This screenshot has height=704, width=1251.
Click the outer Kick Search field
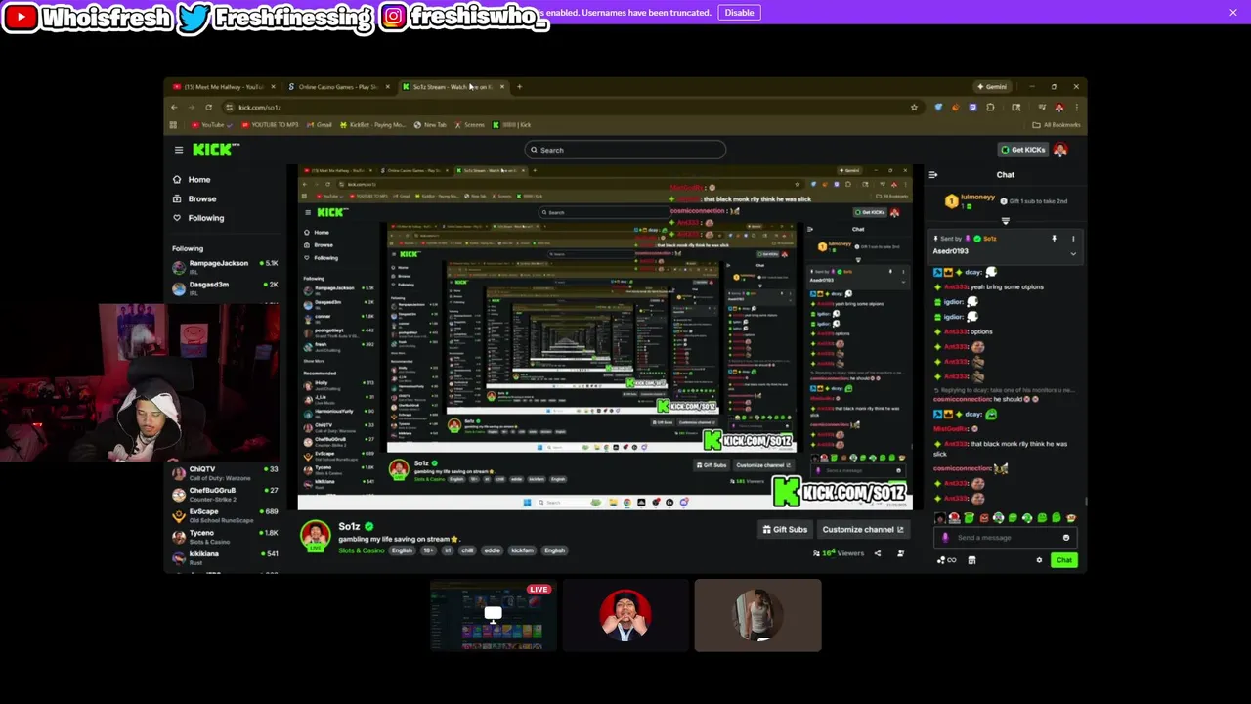(x=625, y=150)
